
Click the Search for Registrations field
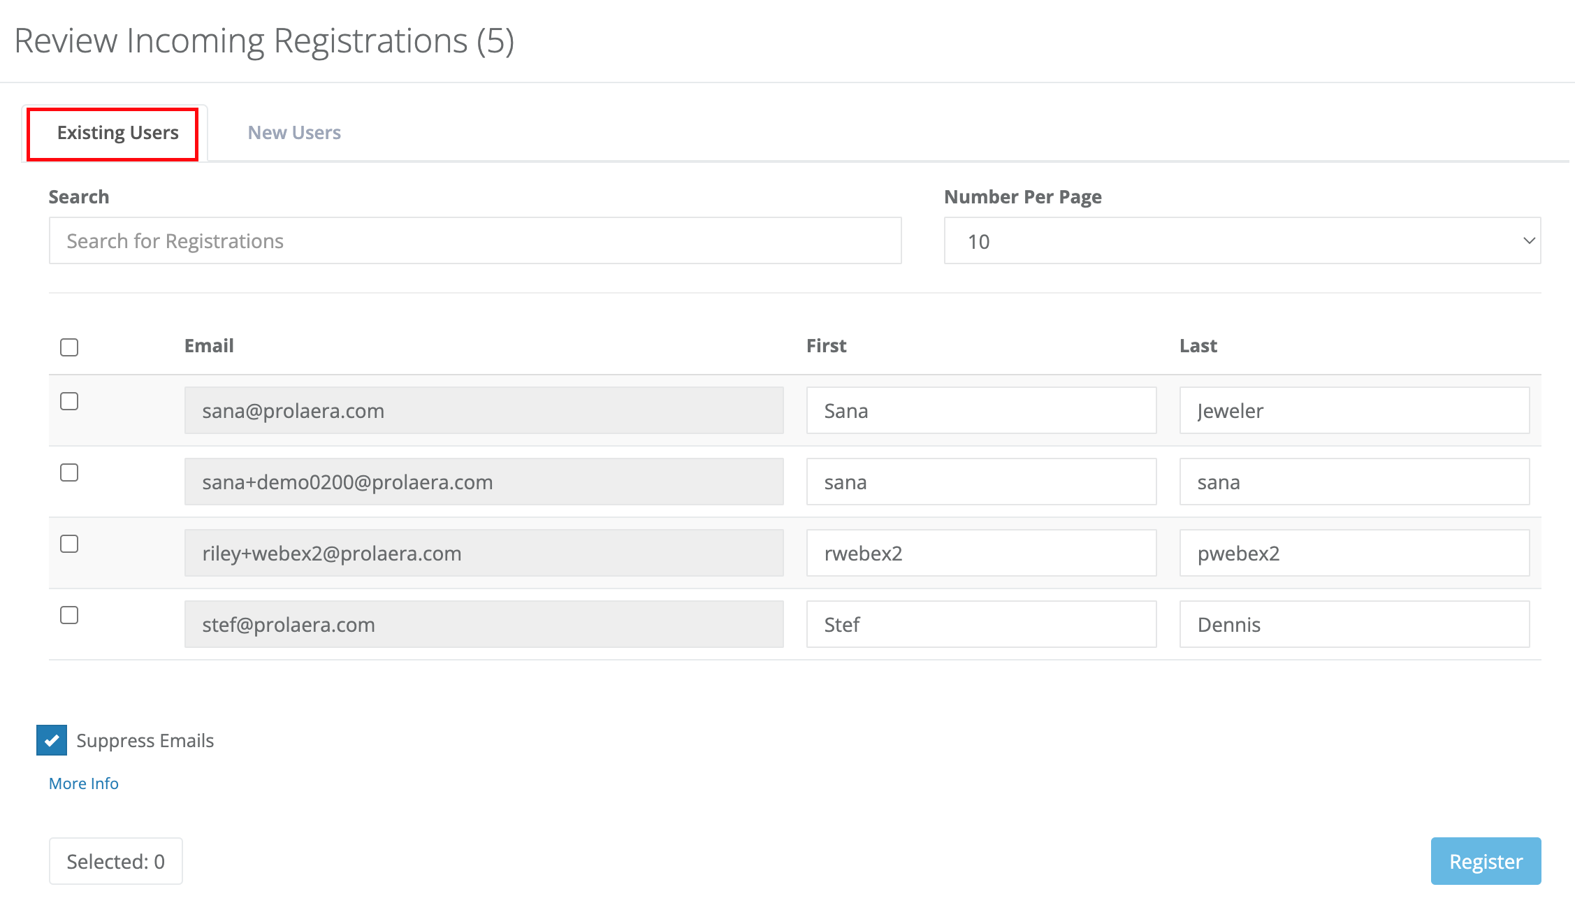[475, 240]
